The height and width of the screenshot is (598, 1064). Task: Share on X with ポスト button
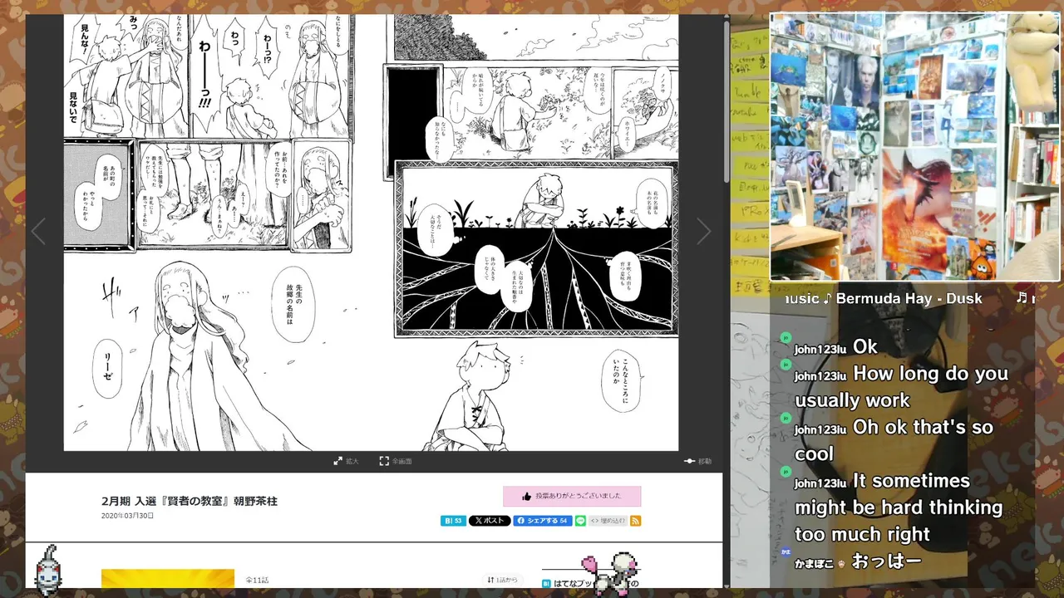[x=490, y=521]
